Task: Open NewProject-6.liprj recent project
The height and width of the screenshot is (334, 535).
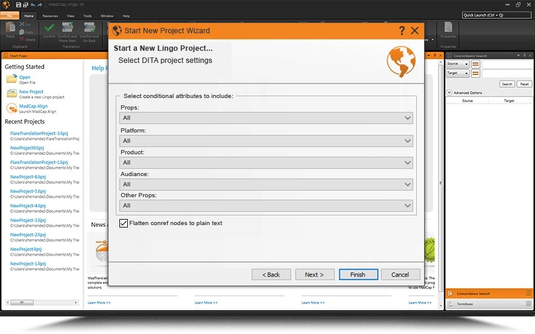Action: click(x=28, y=177)
